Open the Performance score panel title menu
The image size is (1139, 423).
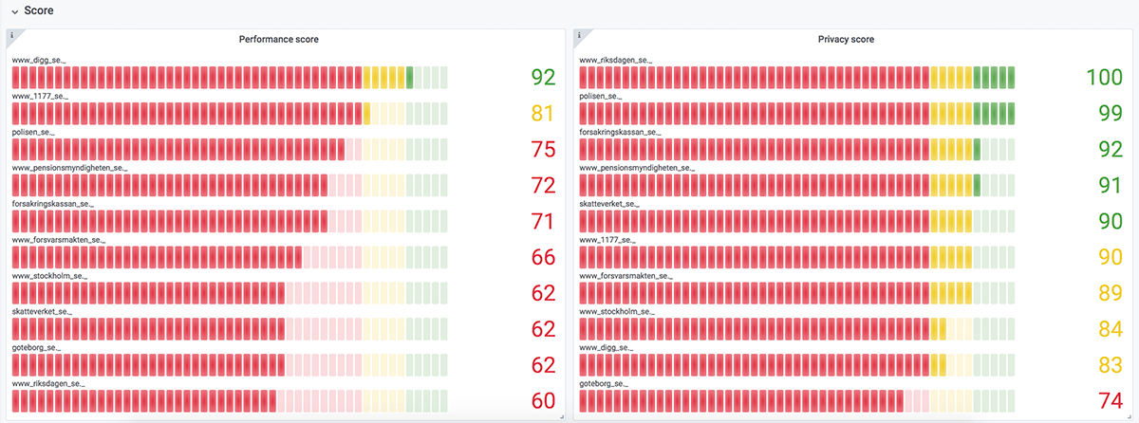click(279, 40)
